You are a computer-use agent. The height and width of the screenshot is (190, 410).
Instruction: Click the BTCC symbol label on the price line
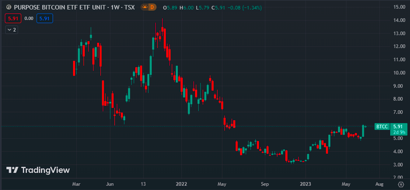[x=382, y=127]
